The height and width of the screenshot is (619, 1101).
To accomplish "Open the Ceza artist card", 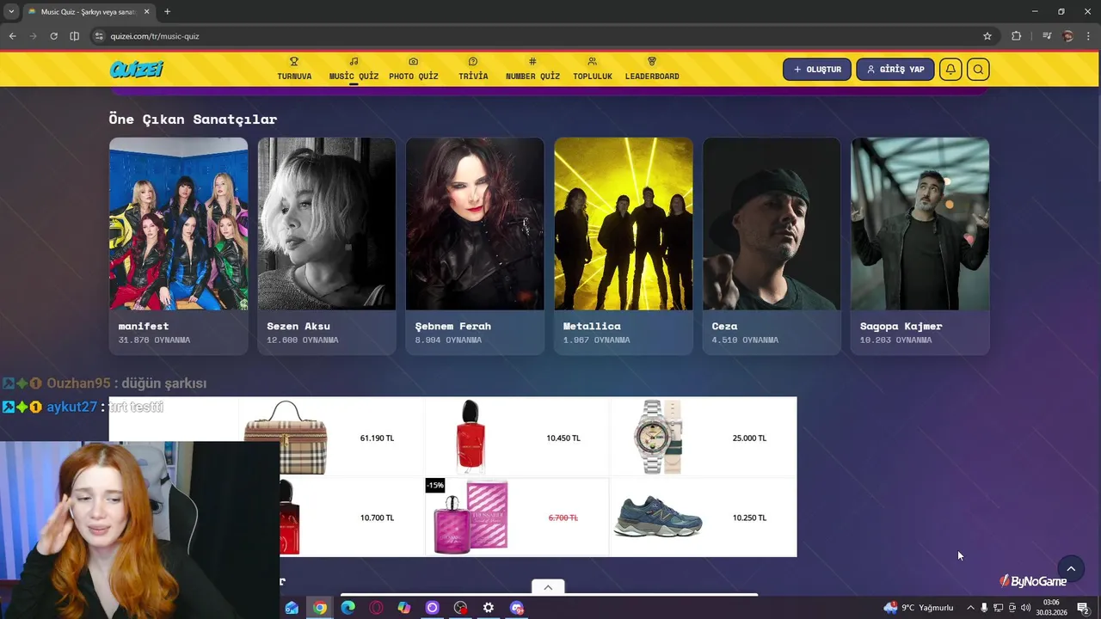I will 772,246.
